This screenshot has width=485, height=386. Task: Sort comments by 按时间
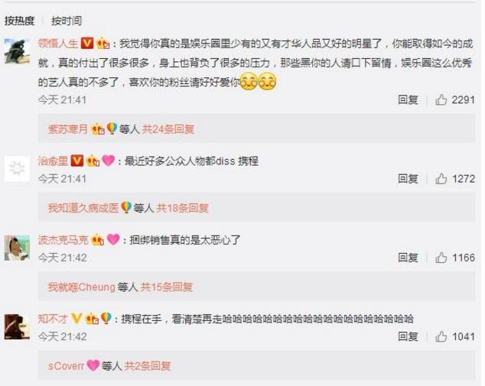(67, 21)
